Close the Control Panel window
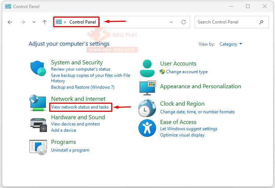275x188 pixels. click(x=265, y=7)
